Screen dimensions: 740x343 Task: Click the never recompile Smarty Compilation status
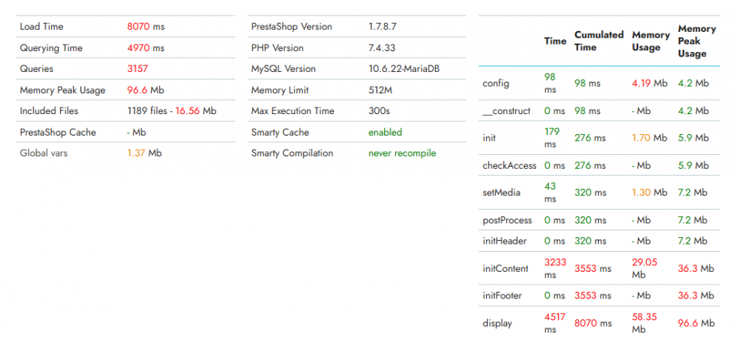point(402,153)
